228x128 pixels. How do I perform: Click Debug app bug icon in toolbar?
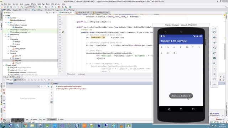(x=46, y=7)
